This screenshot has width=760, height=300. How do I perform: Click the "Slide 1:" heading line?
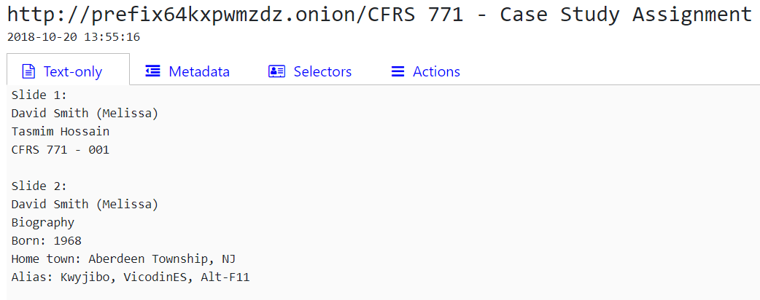coord(39,95)
